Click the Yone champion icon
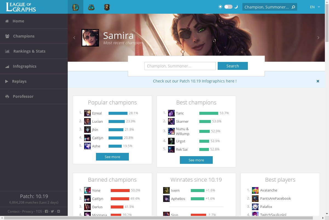The width and height of the screenshot is (329, 220). (x=87, y=190)
